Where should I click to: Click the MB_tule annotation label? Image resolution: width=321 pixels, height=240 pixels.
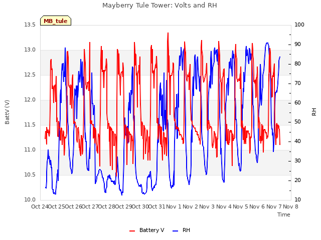click(x=56, y=21)
